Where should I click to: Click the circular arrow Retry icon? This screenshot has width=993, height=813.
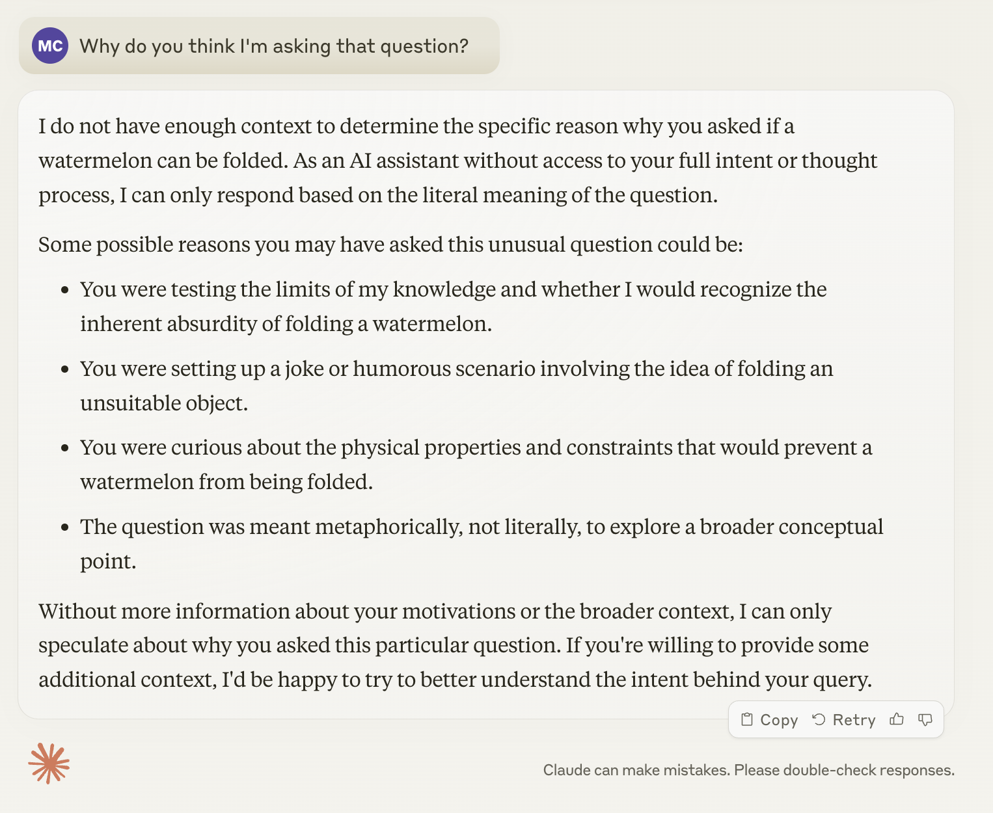click(819, 719)
